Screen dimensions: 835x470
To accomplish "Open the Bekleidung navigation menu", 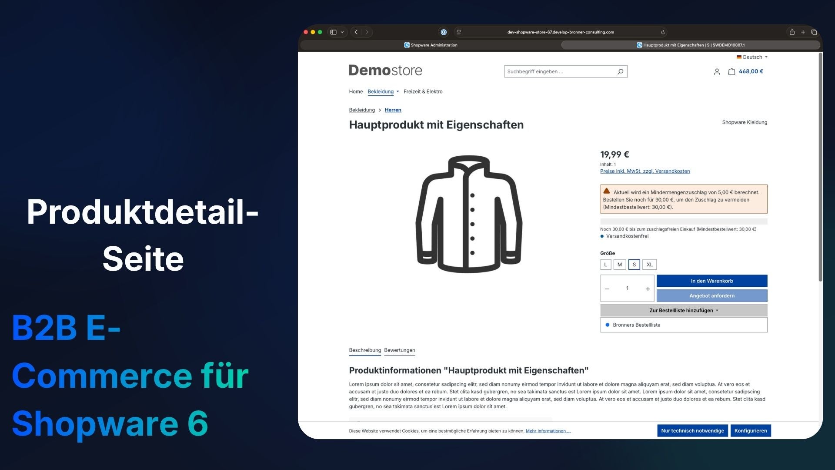I will pos(383,91).
